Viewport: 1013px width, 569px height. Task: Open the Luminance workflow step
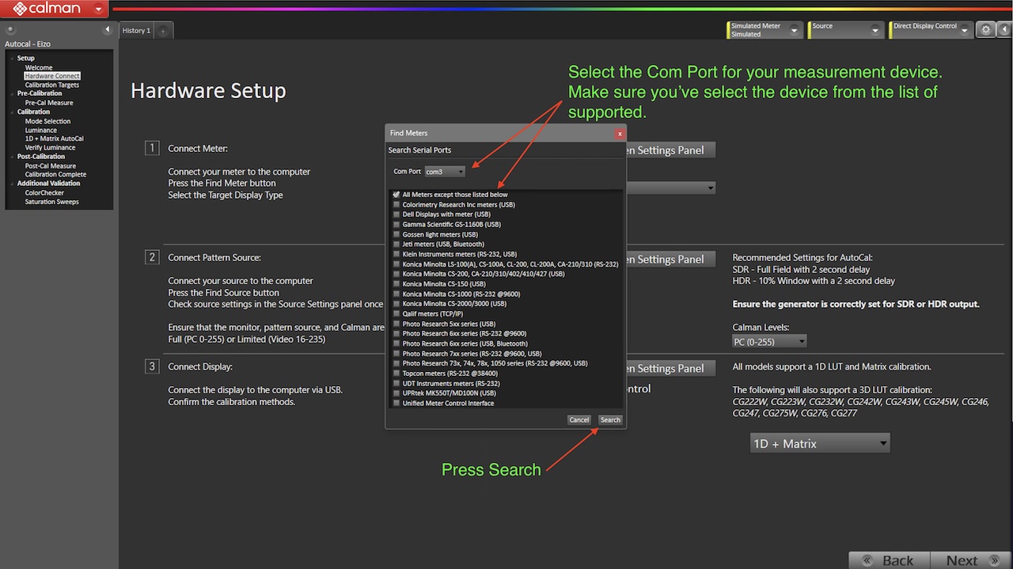pyautogui.click(x=40, y=130)
